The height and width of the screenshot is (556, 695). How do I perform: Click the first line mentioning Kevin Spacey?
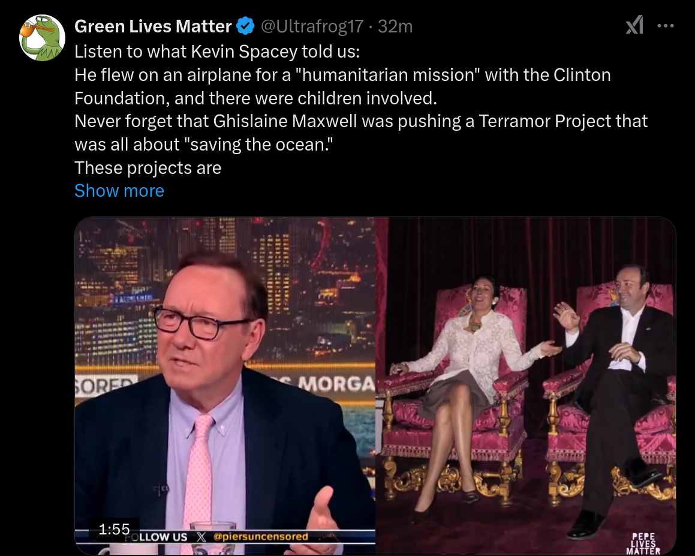[217, 52]
